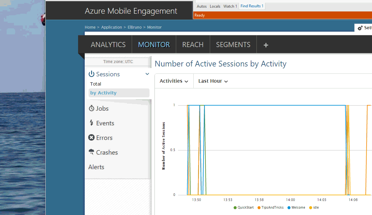Open the Alerts sidebar item
372x215 pixels.
[96, 167]
